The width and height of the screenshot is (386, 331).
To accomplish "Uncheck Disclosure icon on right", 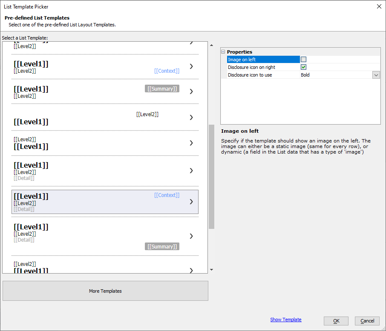I will [303, 67].
